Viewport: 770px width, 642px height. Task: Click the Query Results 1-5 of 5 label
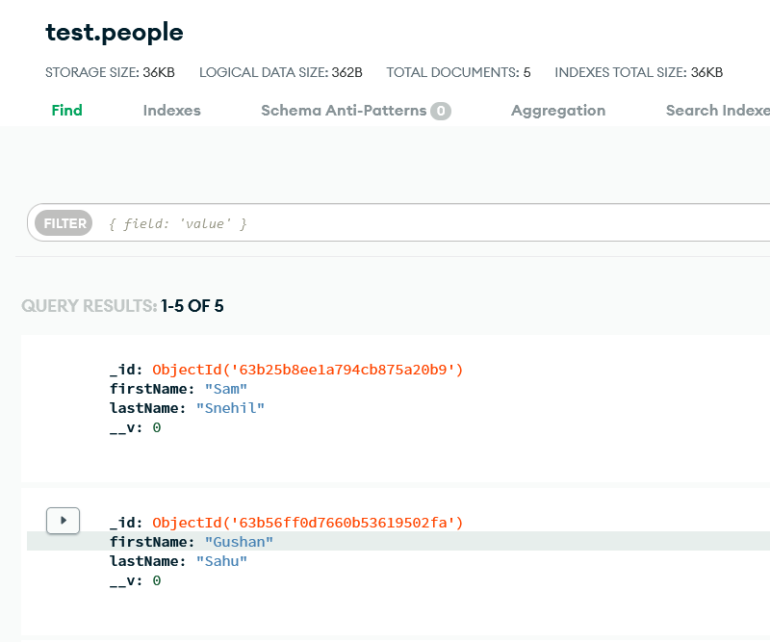click(122, 306)
